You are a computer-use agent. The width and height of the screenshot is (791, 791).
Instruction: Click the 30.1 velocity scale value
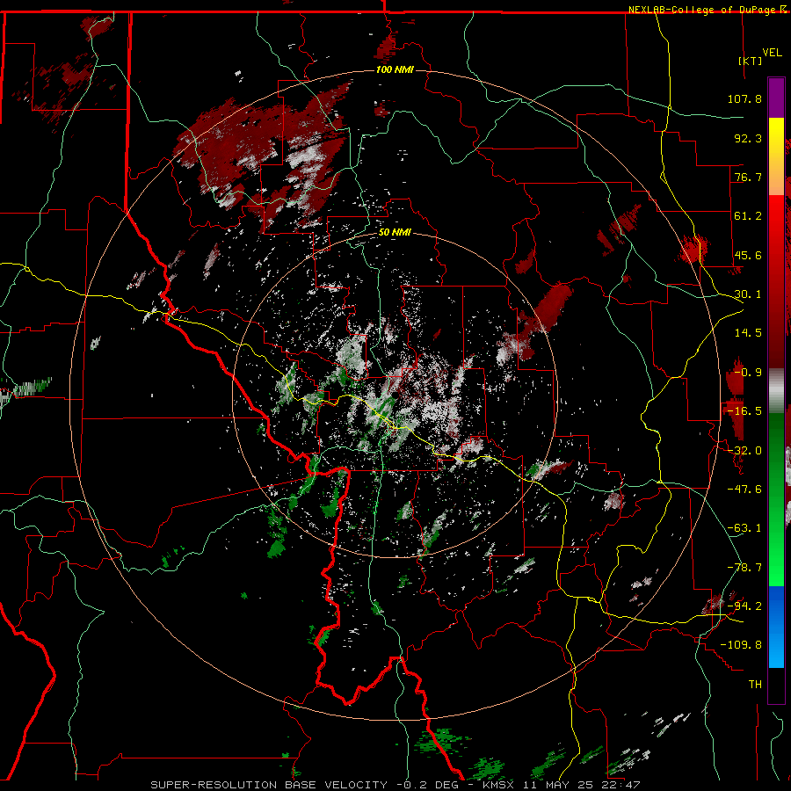(x=748, y=294)
